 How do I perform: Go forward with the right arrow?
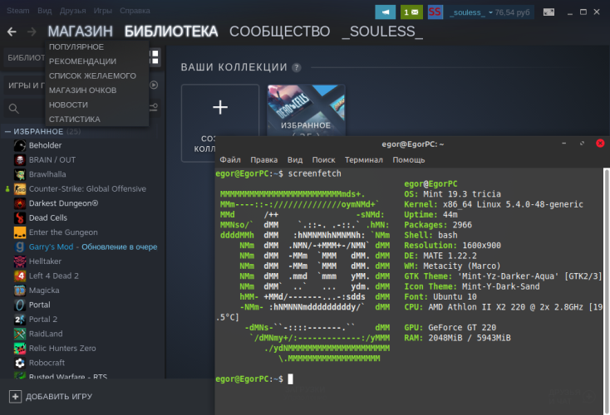click(32, 32)
